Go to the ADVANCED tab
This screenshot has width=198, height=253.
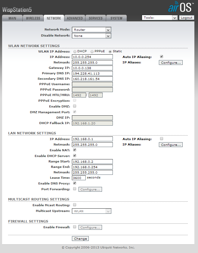point(75,18)
